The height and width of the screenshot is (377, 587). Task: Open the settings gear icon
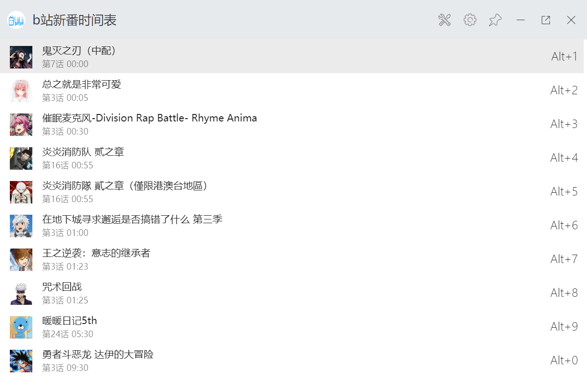(470, 20)
